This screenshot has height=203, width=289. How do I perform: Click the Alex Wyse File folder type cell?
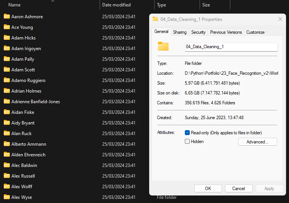pos(167,197)
